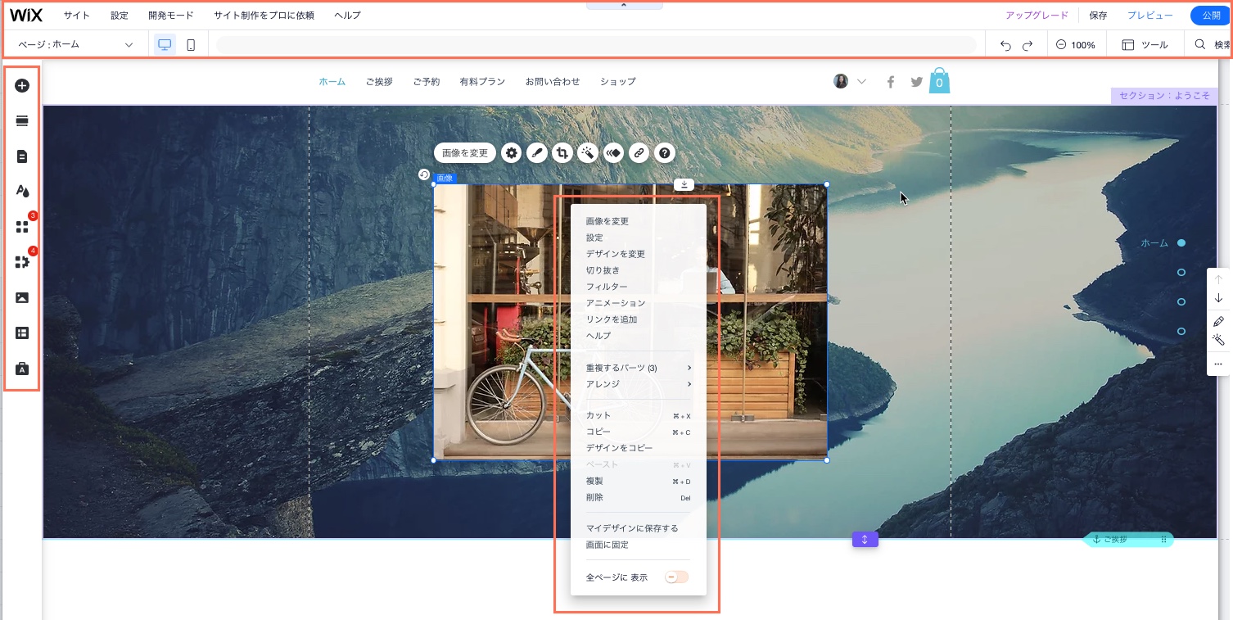Open the ヘルプ menu in top bar

click(x=347, y=16)
